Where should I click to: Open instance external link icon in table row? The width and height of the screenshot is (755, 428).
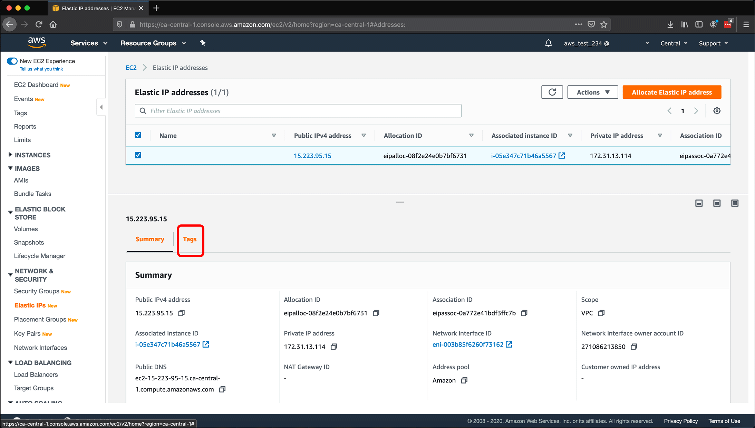(x=562, y=156)
